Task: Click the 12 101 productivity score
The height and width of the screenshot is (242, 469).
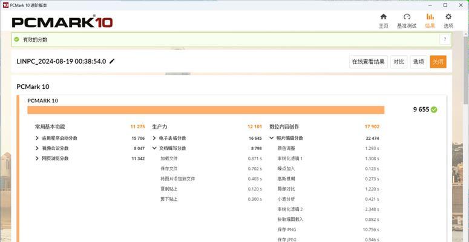Action: click(x=255, y=126)
